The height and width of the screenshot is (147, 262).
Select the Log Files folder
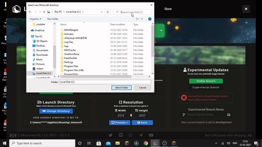point(69,42)
